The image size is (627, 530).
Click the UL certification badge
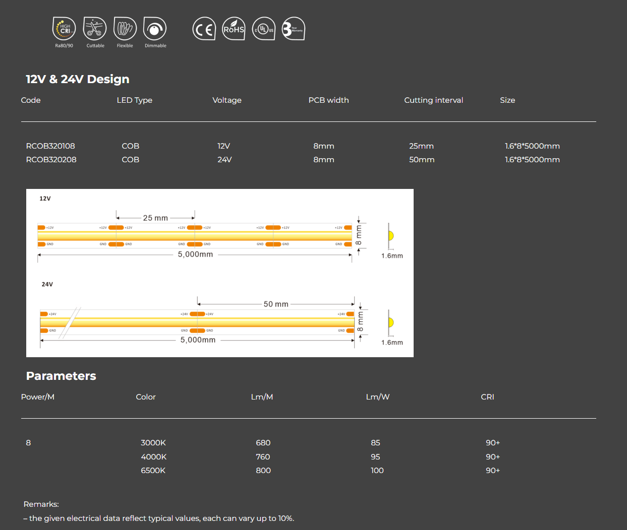point(263,29)
